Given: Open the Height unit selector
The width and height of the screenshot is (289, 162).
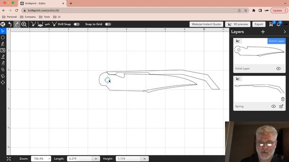Looking at the screenshot, I should tap(144, 159).
